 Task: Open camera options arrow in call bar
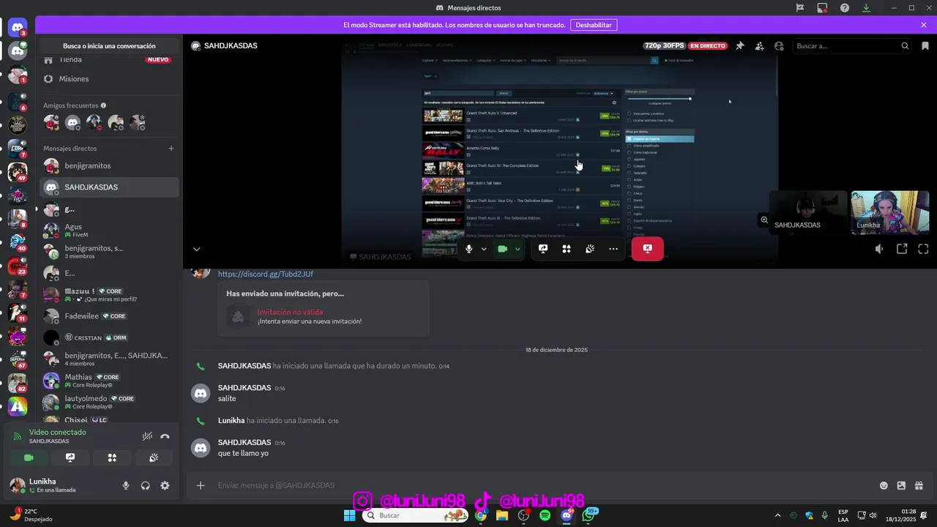point(518,249)
